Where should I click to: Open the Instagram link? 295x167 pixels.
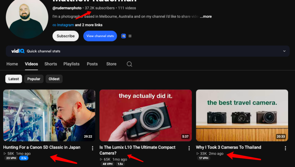[65, 25]
